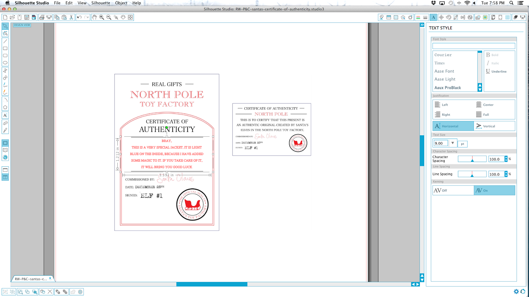Zoom out with the magnifier minus icon

(x=109, y=17)
